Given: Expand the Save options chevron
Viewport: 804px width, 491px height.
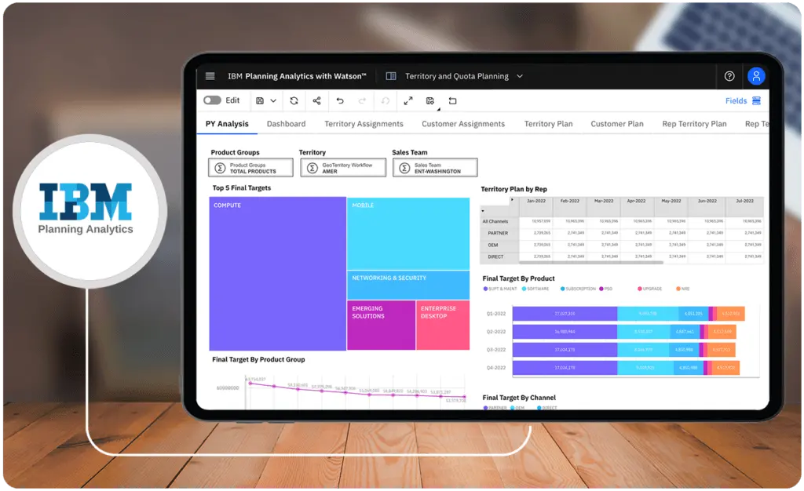Looking at the screenshot, I should point(273,101).
